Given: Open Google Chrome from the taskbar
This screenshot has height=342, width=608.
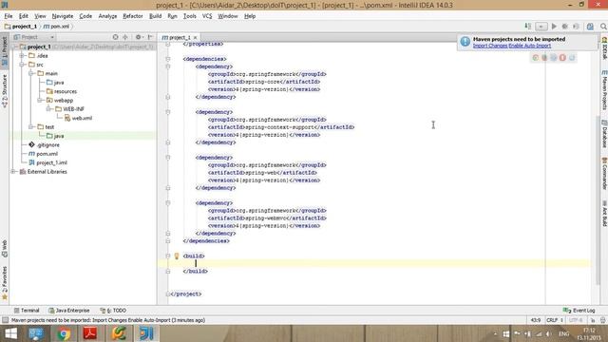Looking at the screenshot, I should (65, 333).
